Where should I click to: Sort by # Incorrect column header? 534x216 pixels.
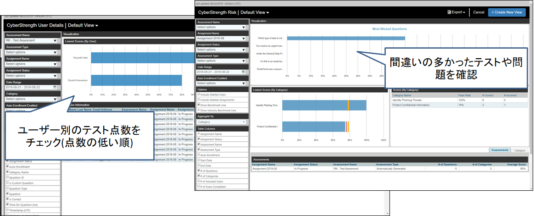pyautogui.click(x=510, y=96)
